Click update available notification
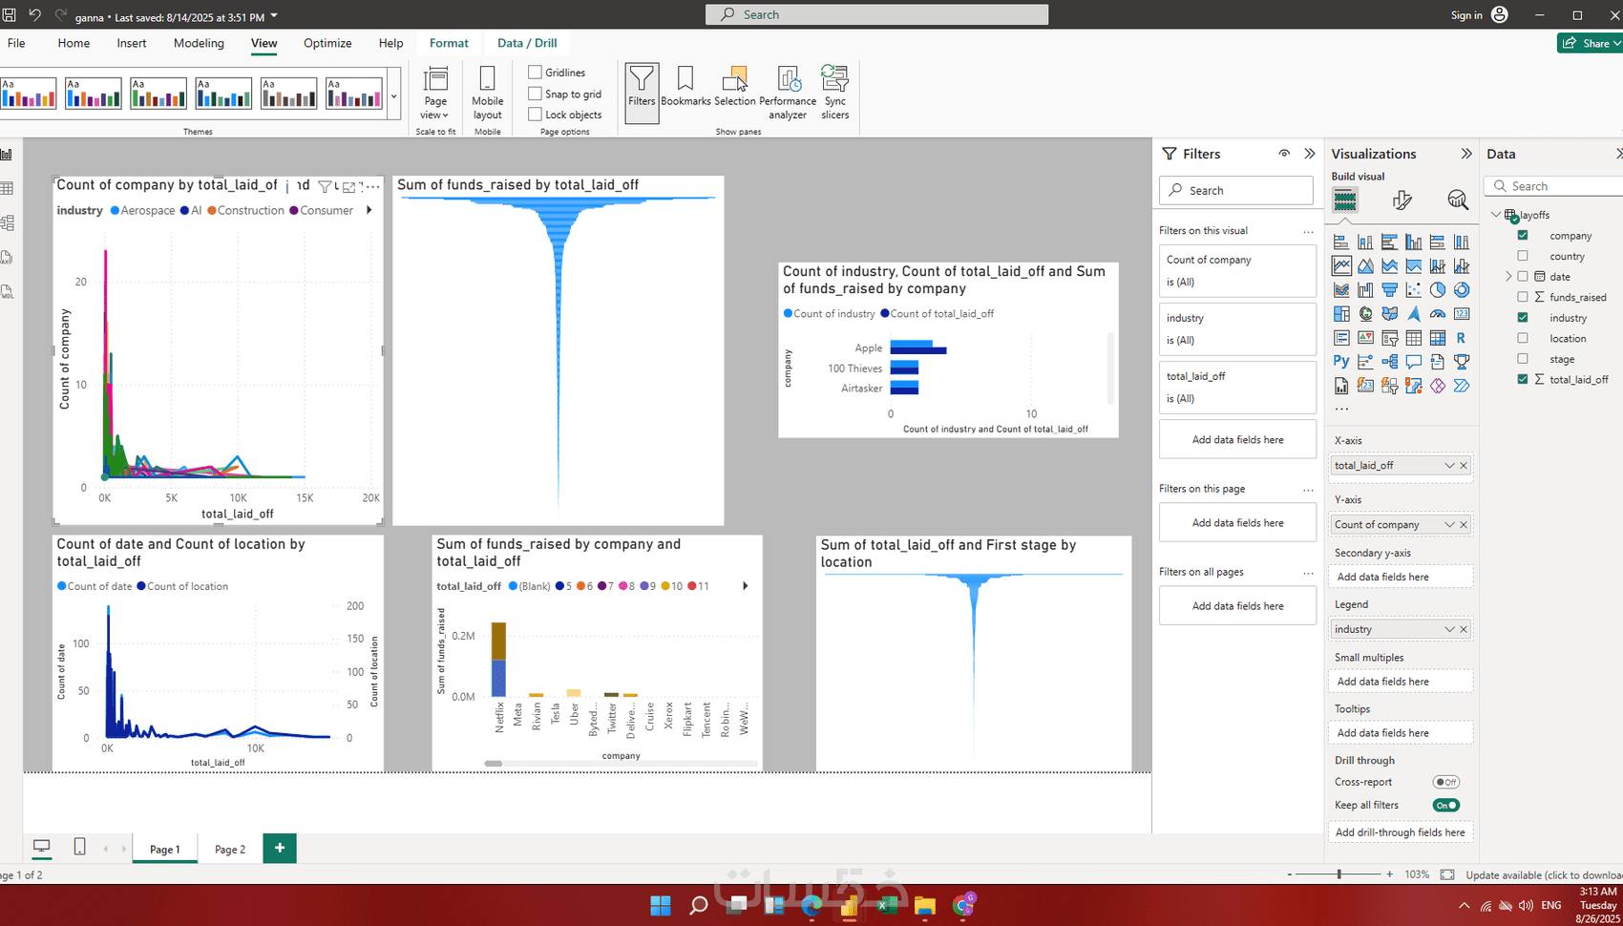This screenshot has height=926, width=1623. point(1544,874)
